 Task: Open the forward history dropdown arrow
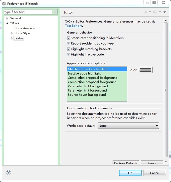(160, 12)
